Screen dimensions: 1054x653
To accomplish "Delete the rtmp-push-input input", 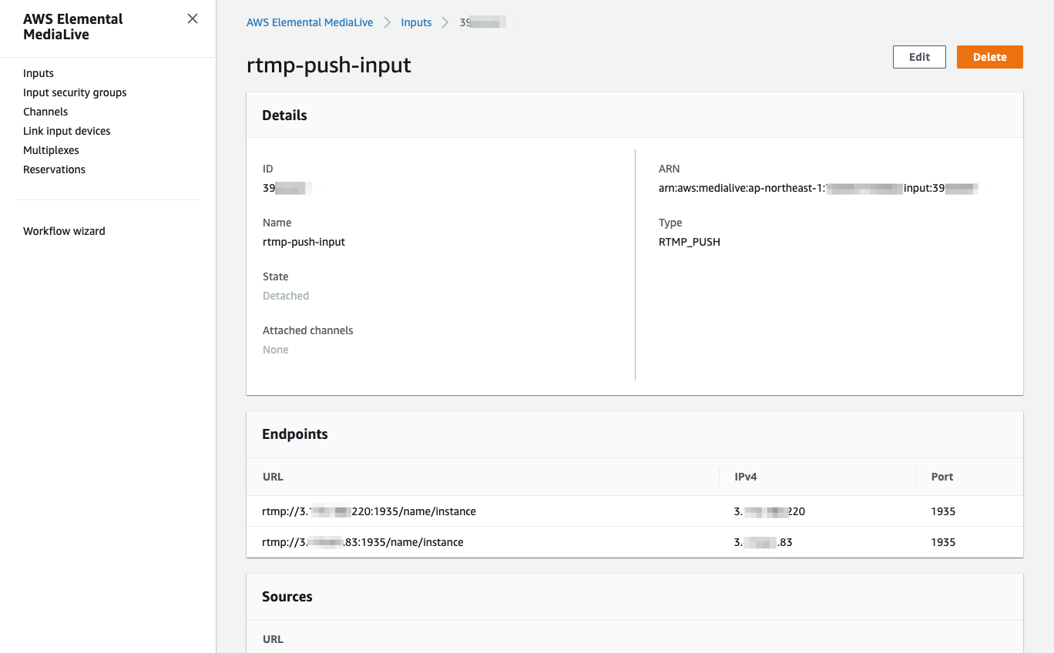I will point(989,57).
